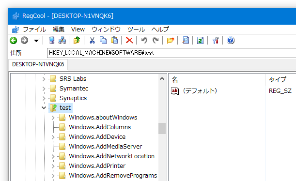This screenshot has width=296, height=181.
Task: Click the Copy toolbar icon
Action: coord(103,40)
